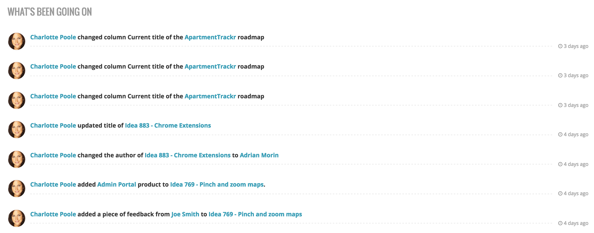The width and height of the screenshot is (594, 233).
Task: Click Charlotte Poole name in author change entry
Action: coord(53,155)
